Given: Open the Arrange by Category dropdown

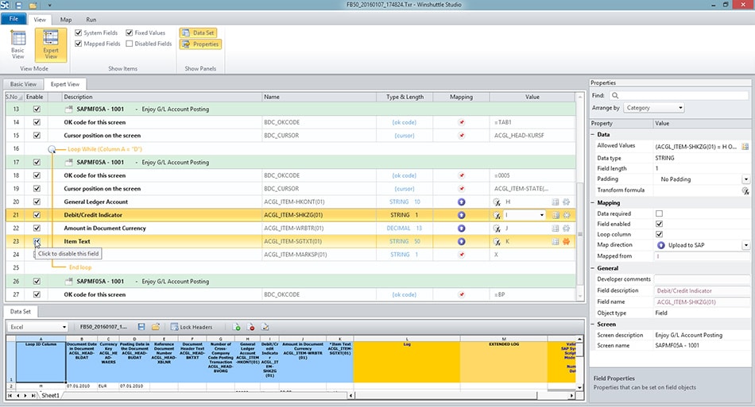Looking at the screenshot, I should pyautogui.click(x=653, y=108).
